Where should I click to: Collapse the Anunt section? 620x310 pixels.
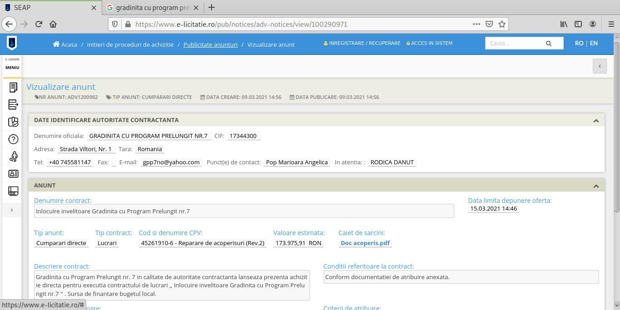pyautogui.click(x=596, y=186)
